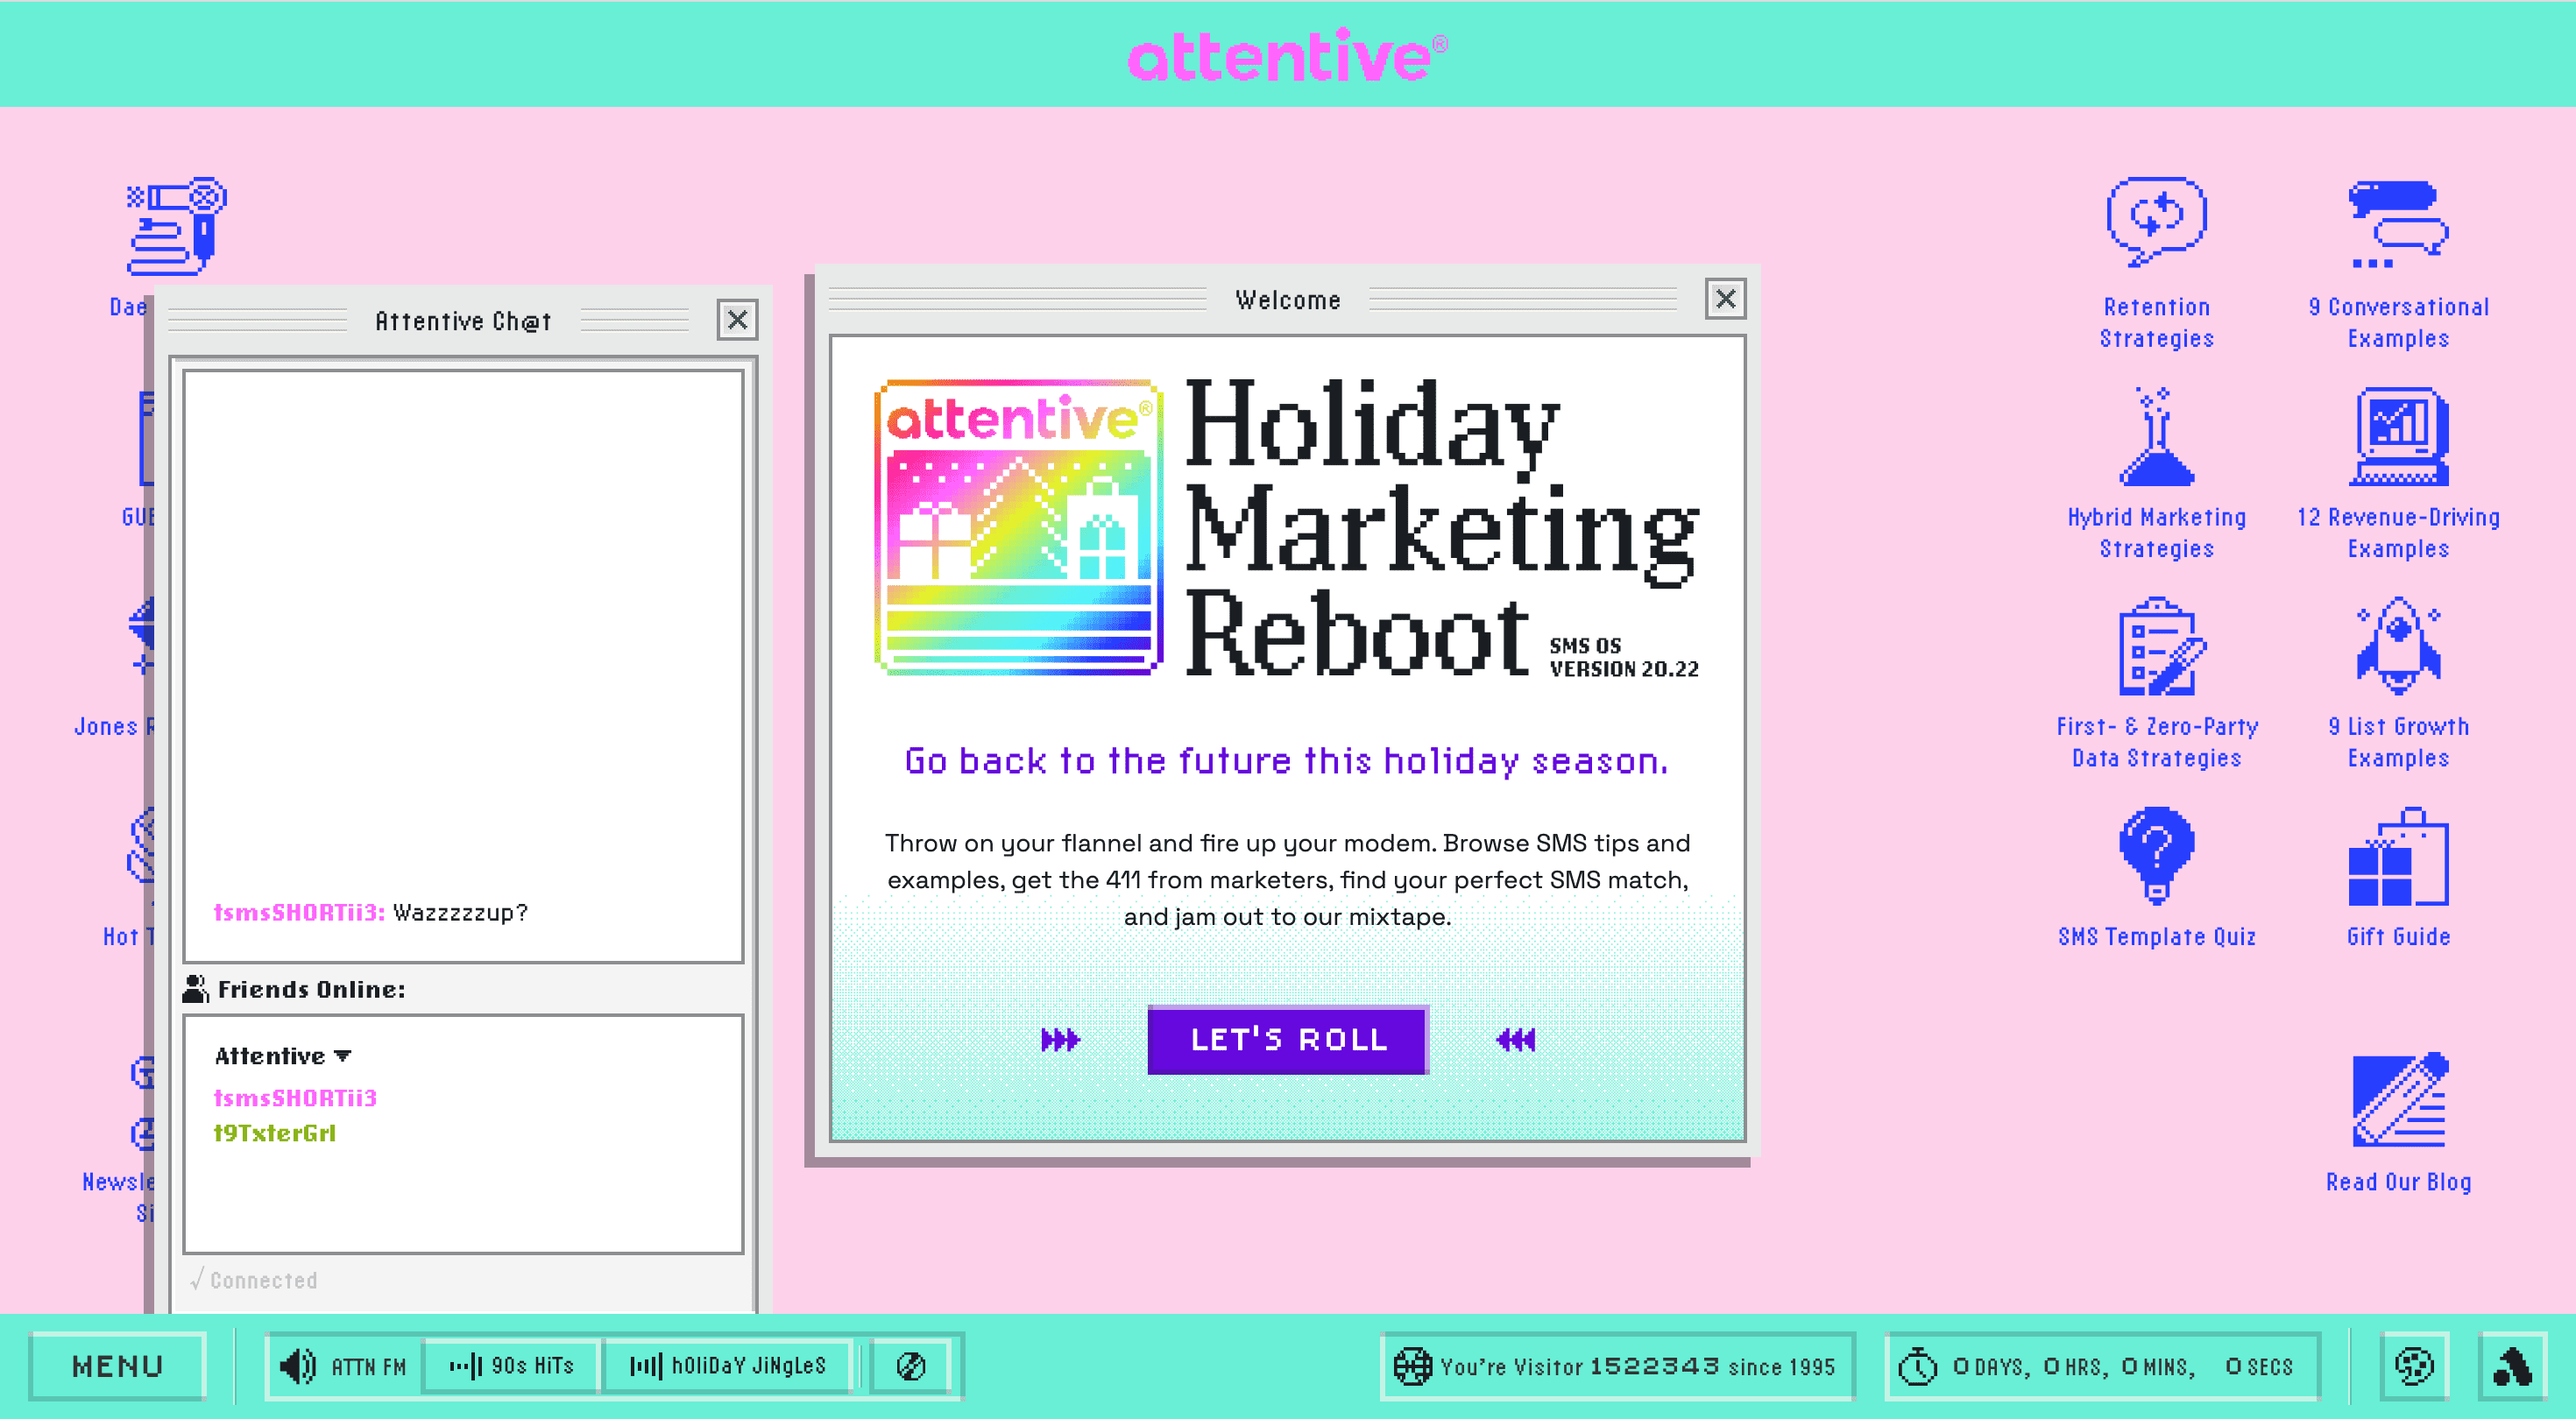Open the SMS Template Quiz lightbulb icon
Viewport: 2576px width, 1419px height.
[x=2156, y=856]
